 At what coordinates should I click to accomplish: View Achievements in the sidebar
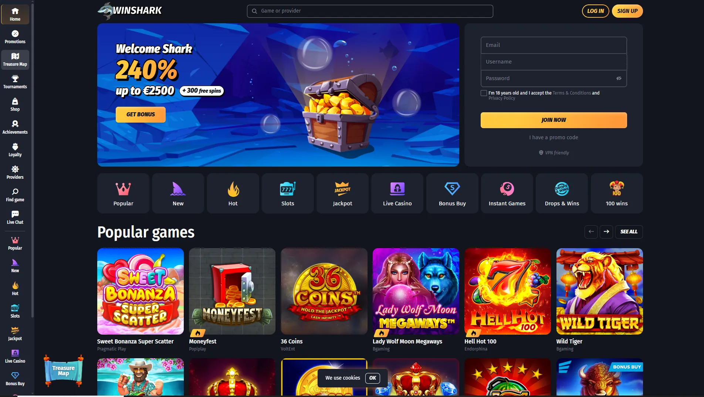(x=15, y=127)
